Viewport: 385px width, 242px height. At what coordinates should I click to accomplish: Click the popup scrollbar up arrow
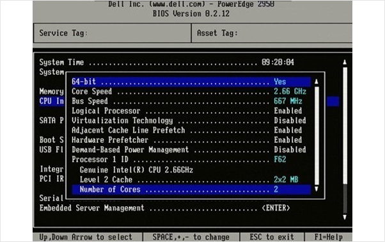pos(317,81)
